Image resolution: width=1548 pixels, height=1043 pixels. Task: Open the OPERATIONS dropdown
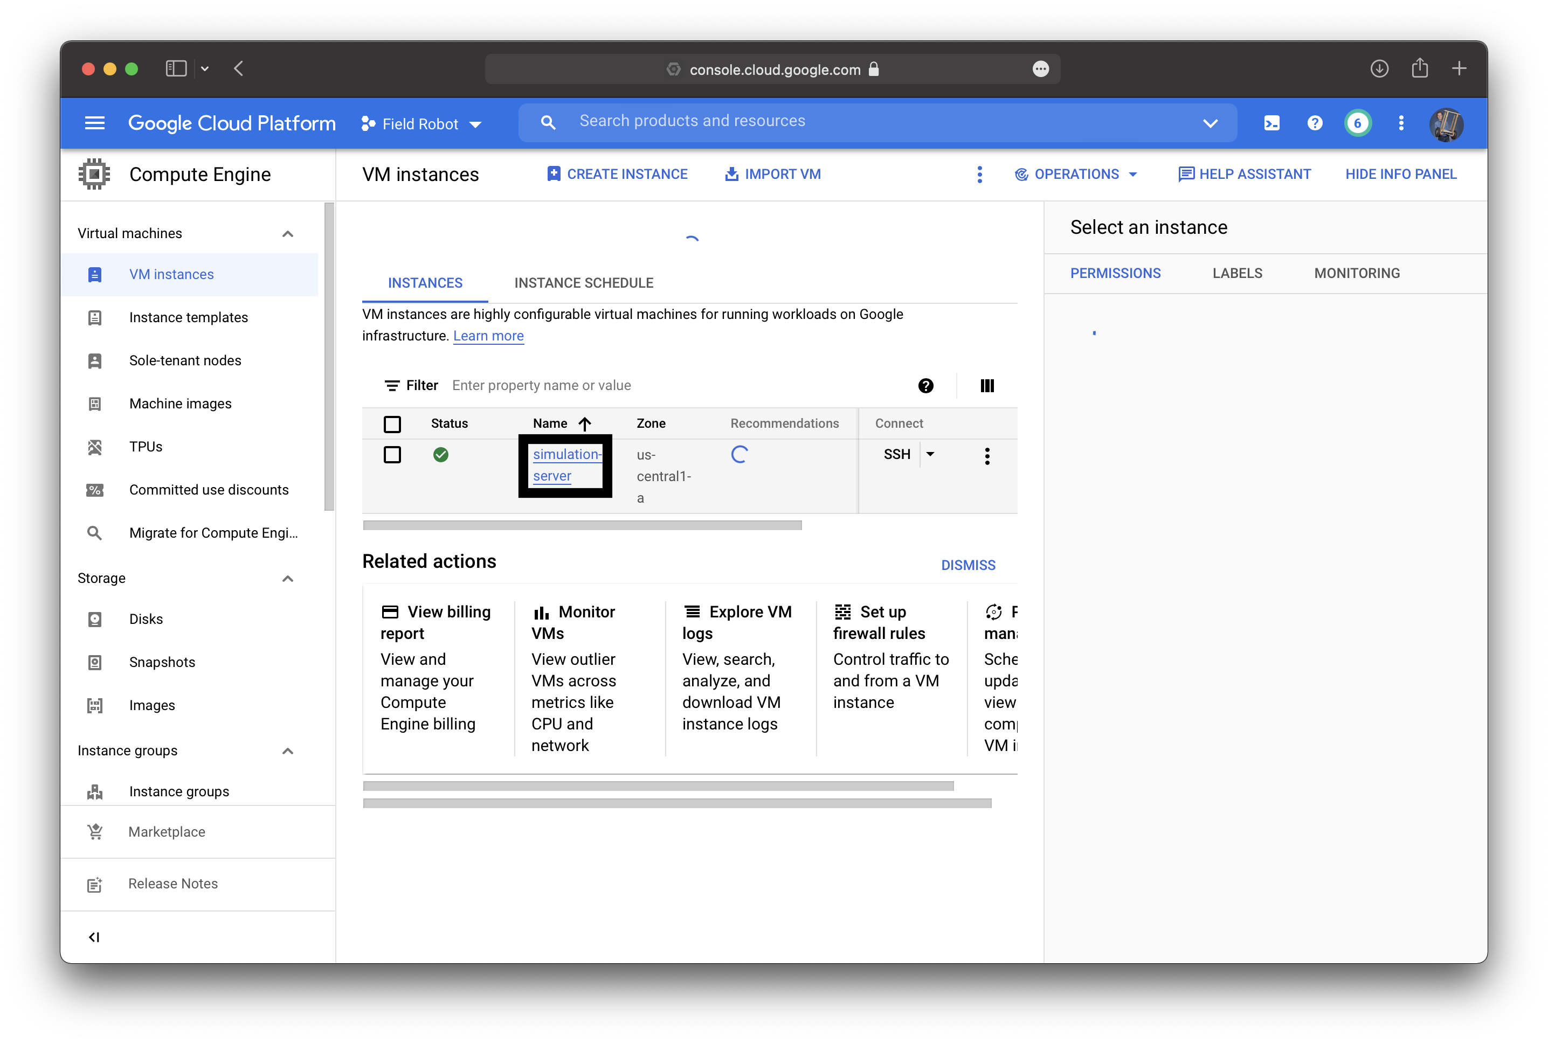pos(1075,174)
